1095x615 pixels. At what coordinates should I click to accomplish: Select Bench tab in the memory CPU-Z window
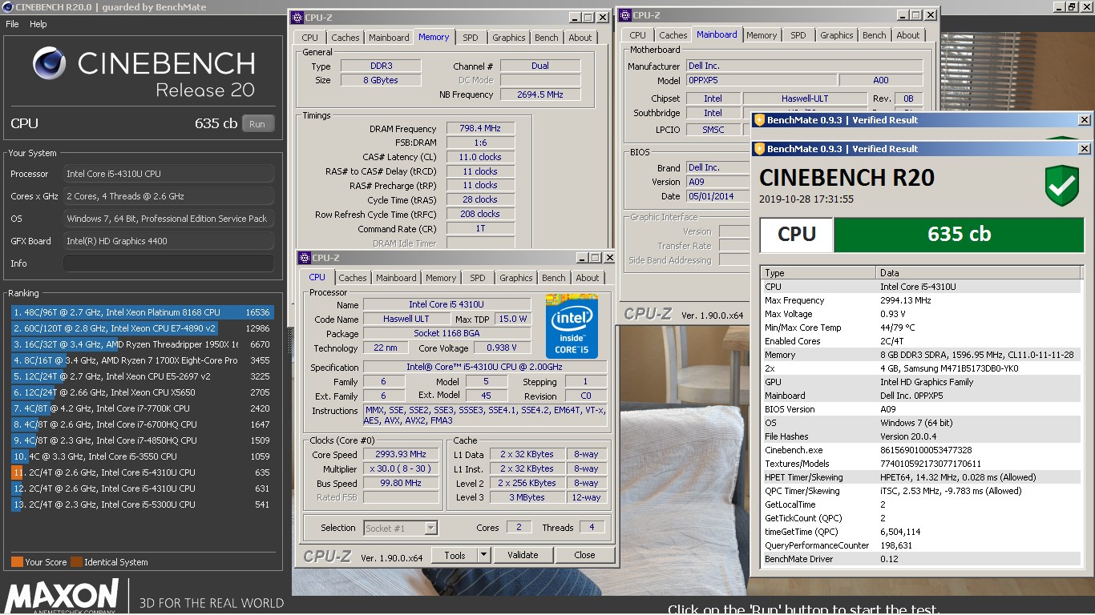tap(547, 38)
